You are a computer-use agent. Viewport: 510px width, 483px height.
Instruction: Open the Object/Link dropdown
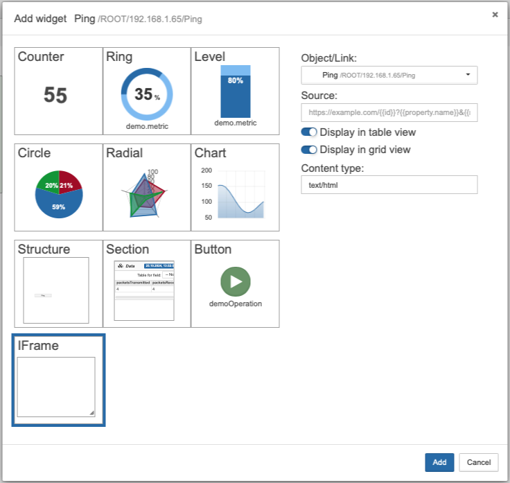(389, 75)
